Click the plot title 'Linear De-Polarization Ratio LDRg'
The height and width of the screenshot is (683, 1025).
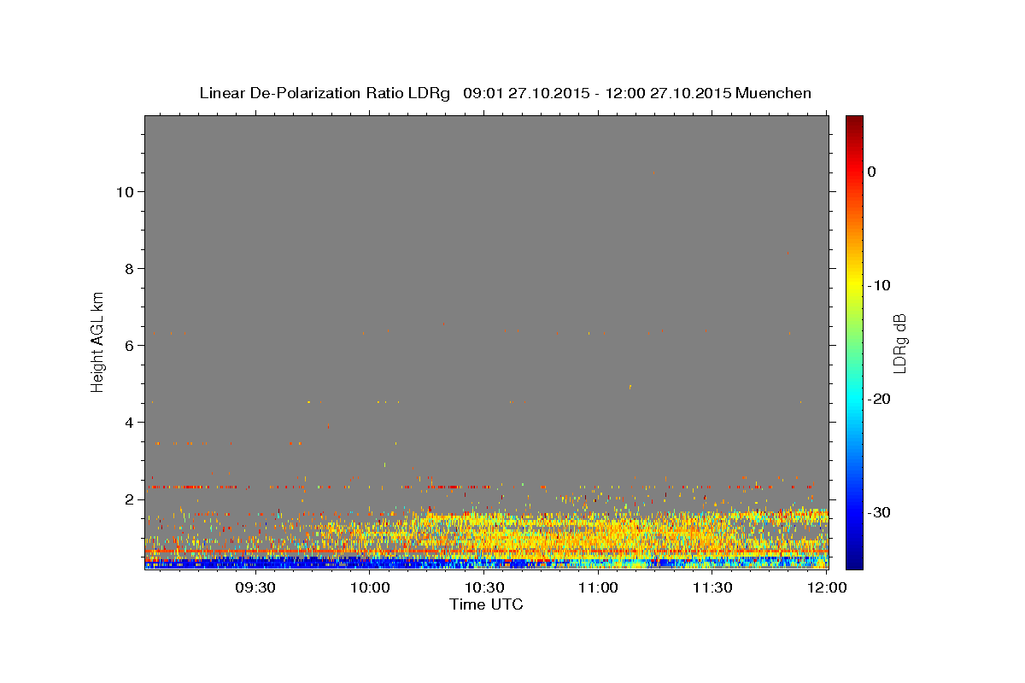[325, 93]
